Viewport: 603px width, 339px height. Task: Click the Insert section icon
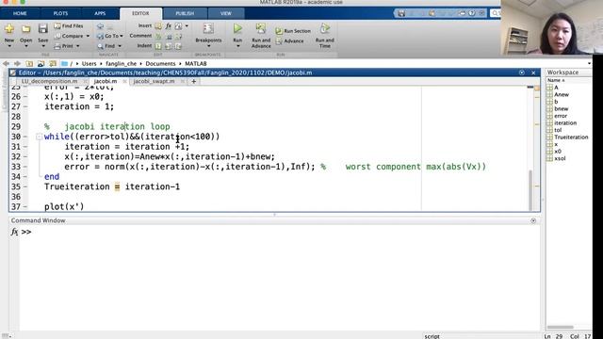coord(158,26)
